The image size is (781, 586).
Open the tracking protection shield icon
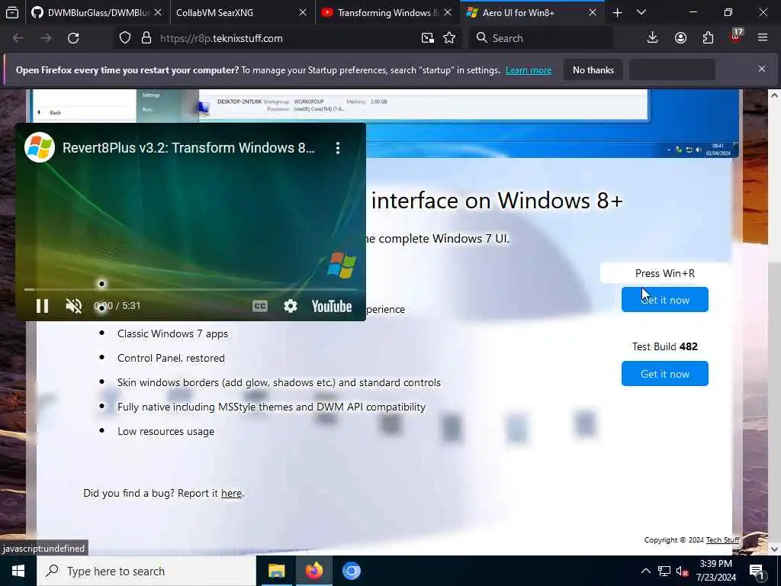[x=125, y=38]
